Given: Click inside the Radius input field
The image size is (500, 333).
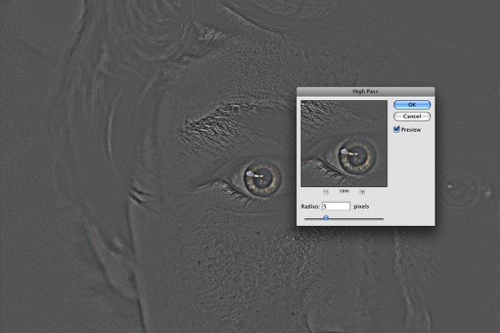Looking at the screenshot, I should point(336,206).
